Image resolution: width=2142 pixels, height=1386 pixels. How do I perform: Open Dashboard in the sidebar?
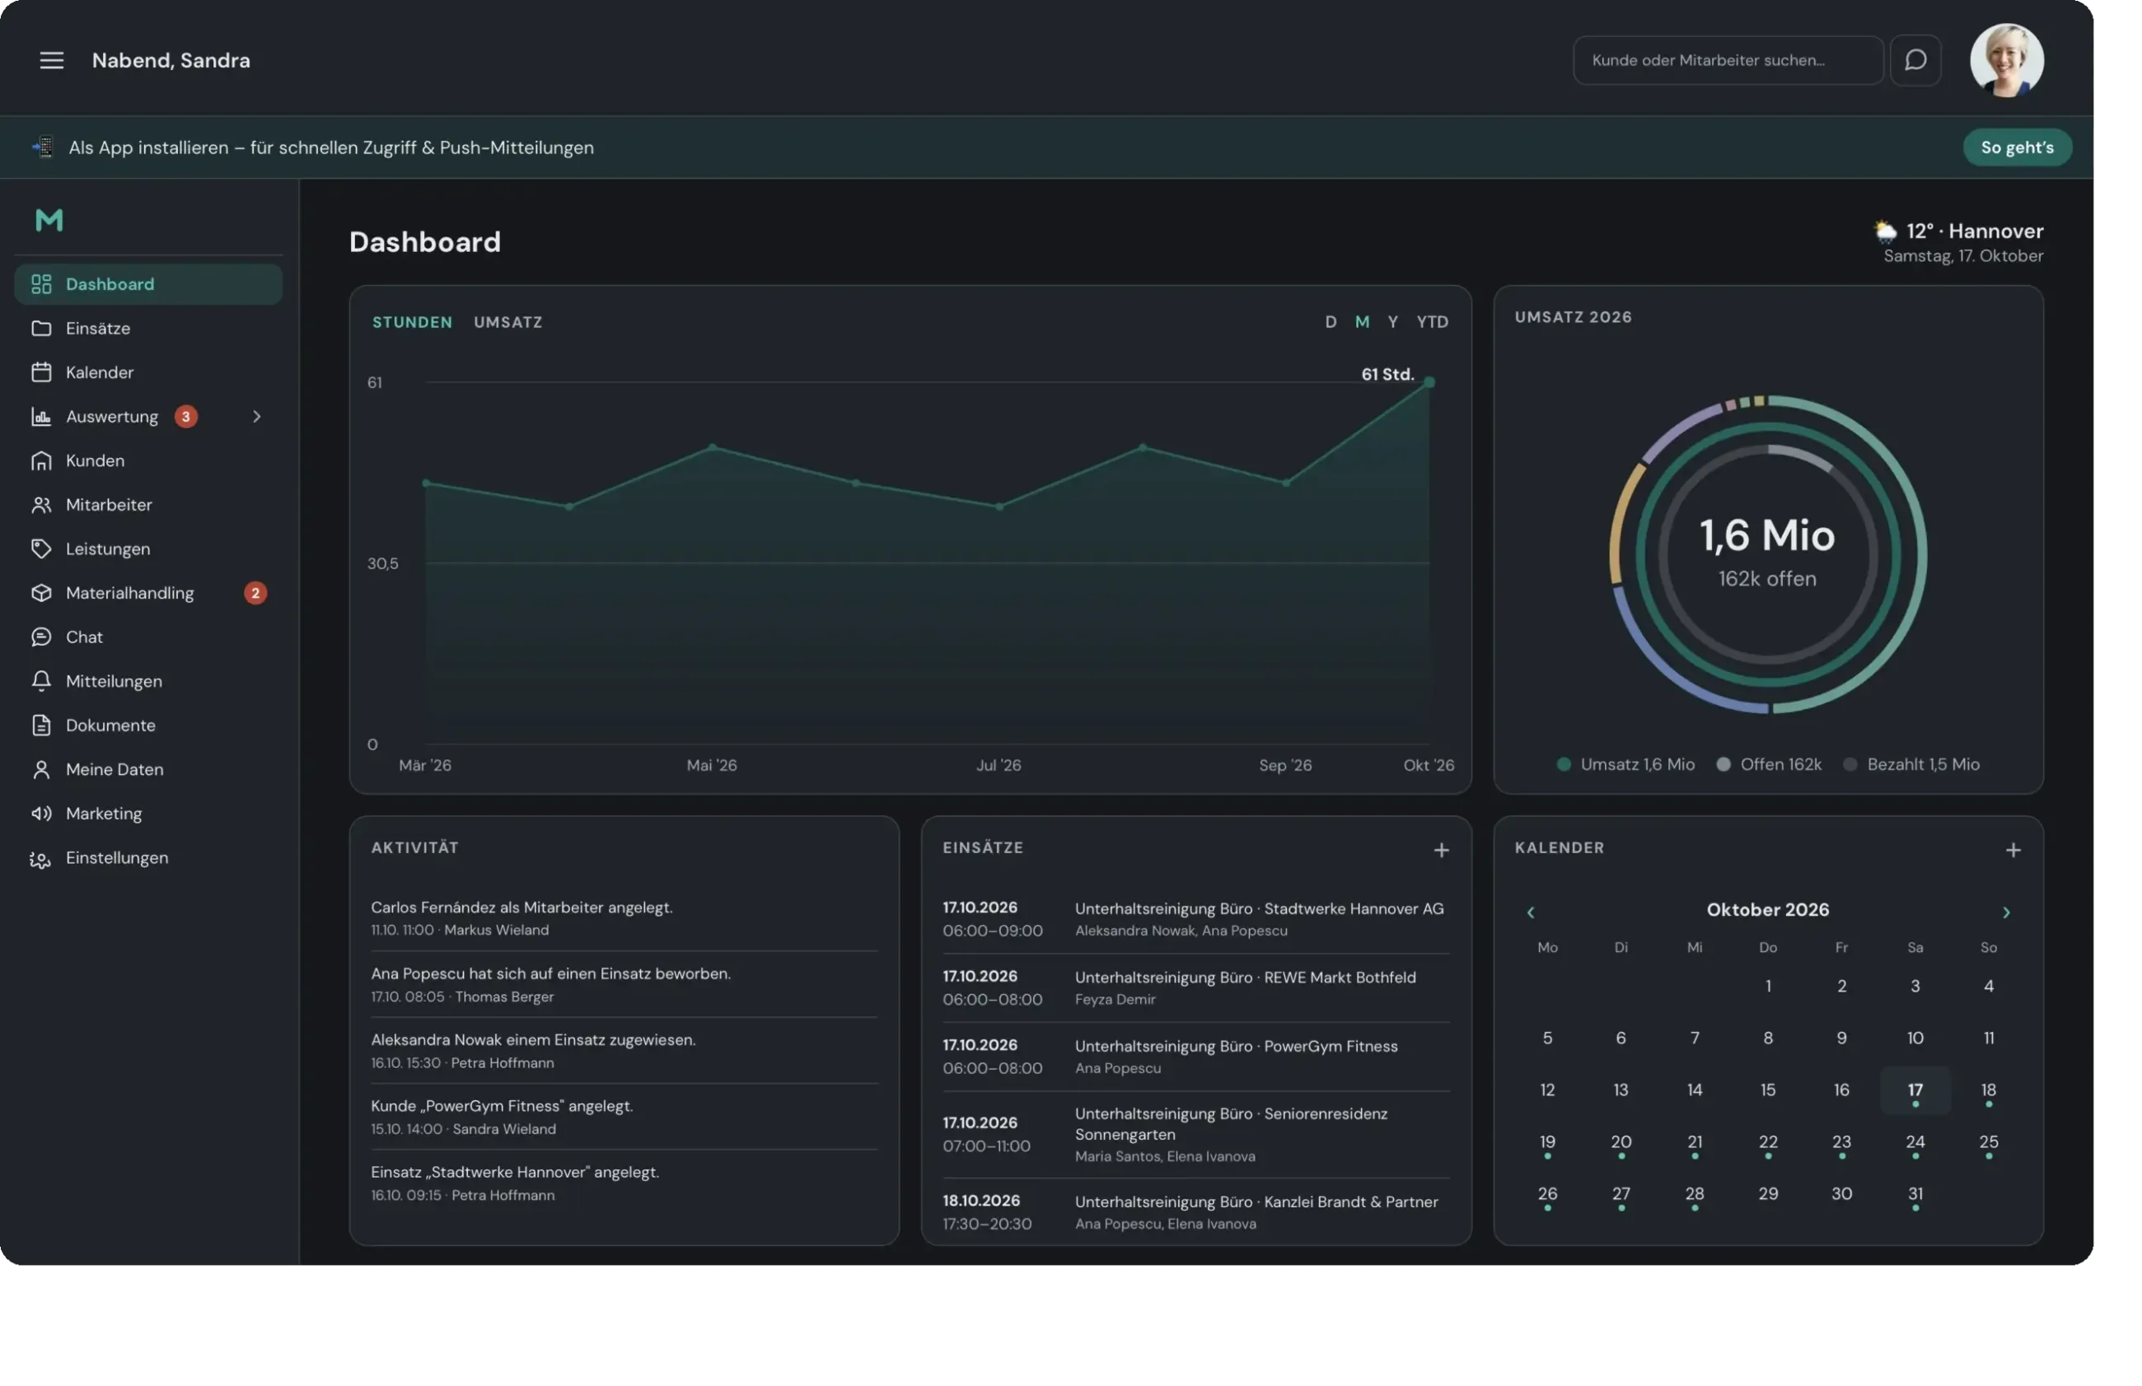pos(148,284)
